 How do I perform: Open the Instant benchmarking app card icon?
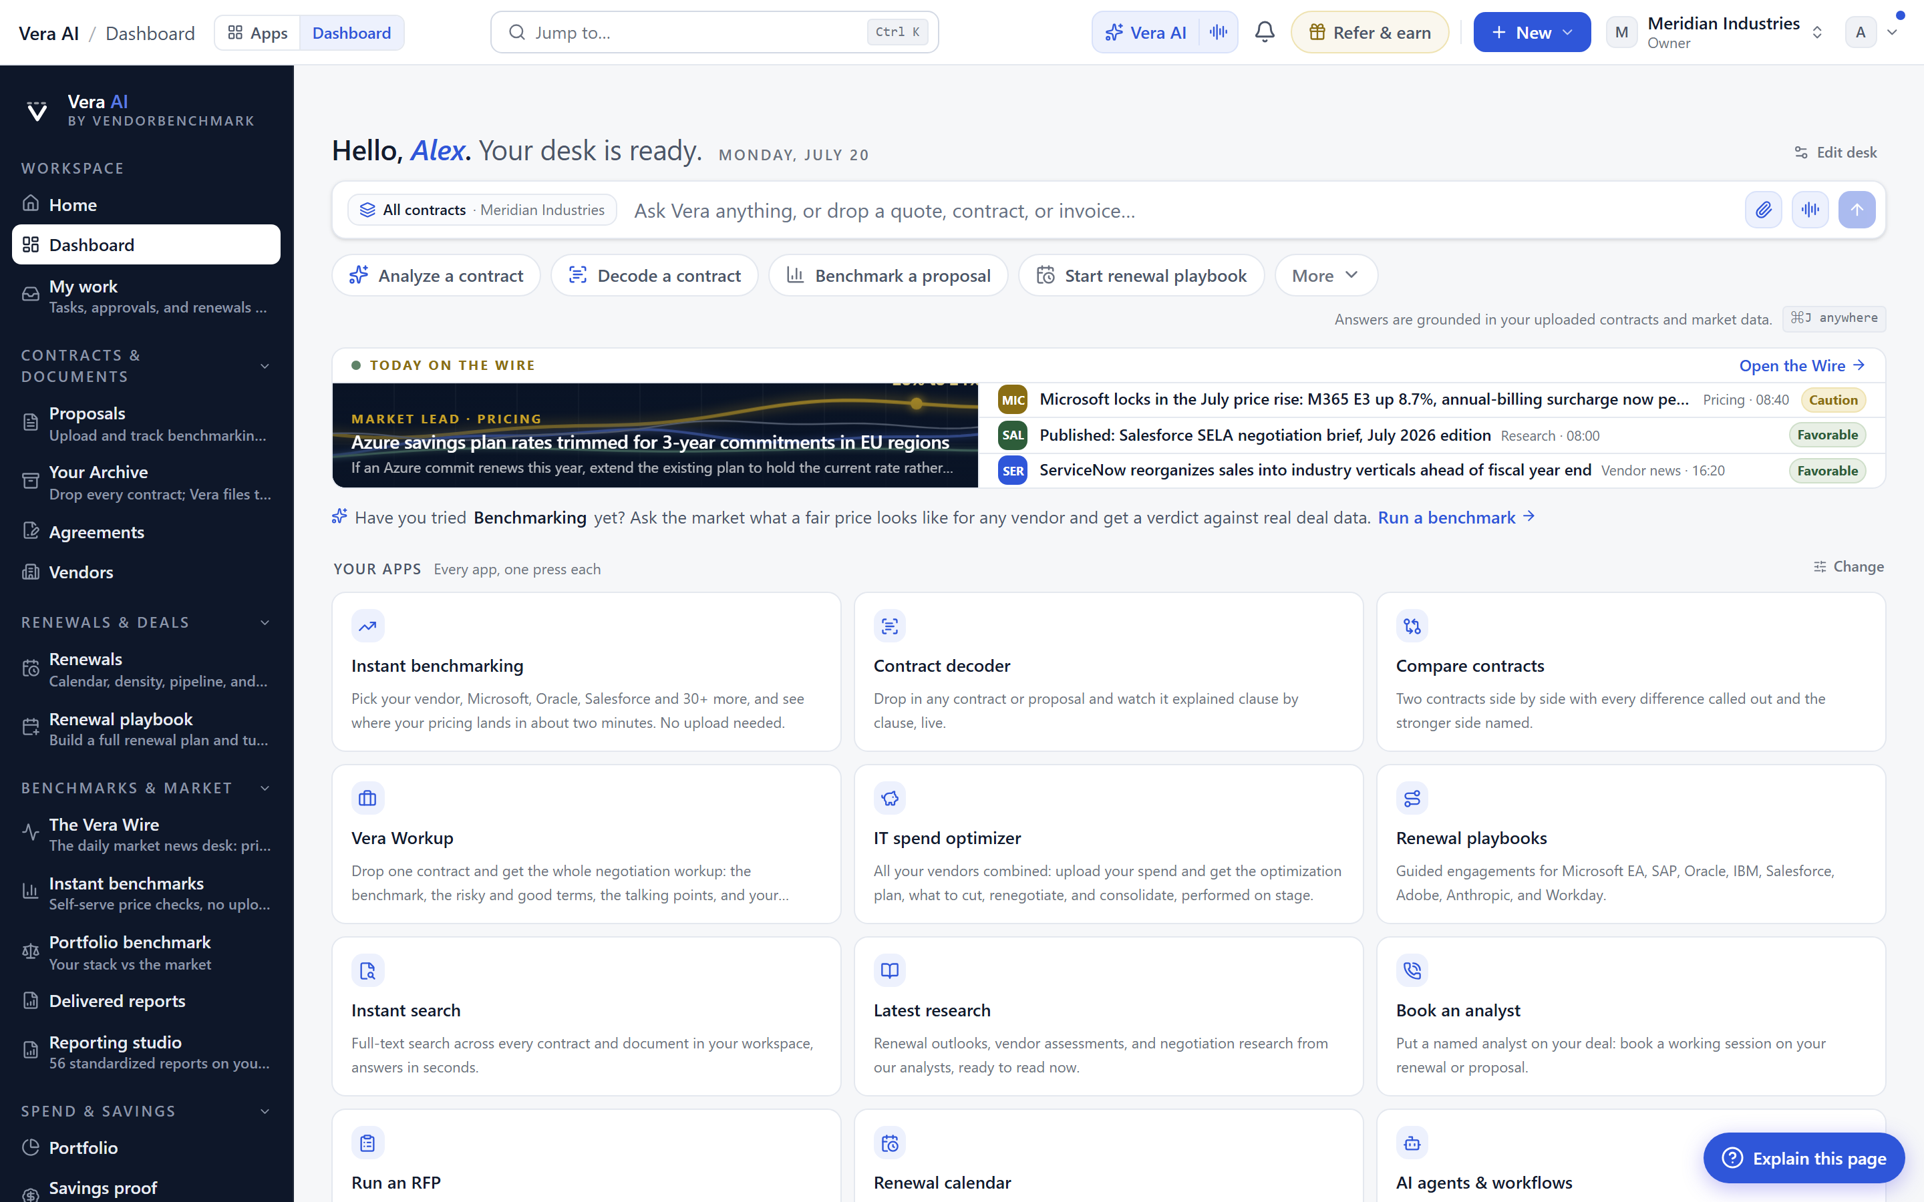(367, 626)
